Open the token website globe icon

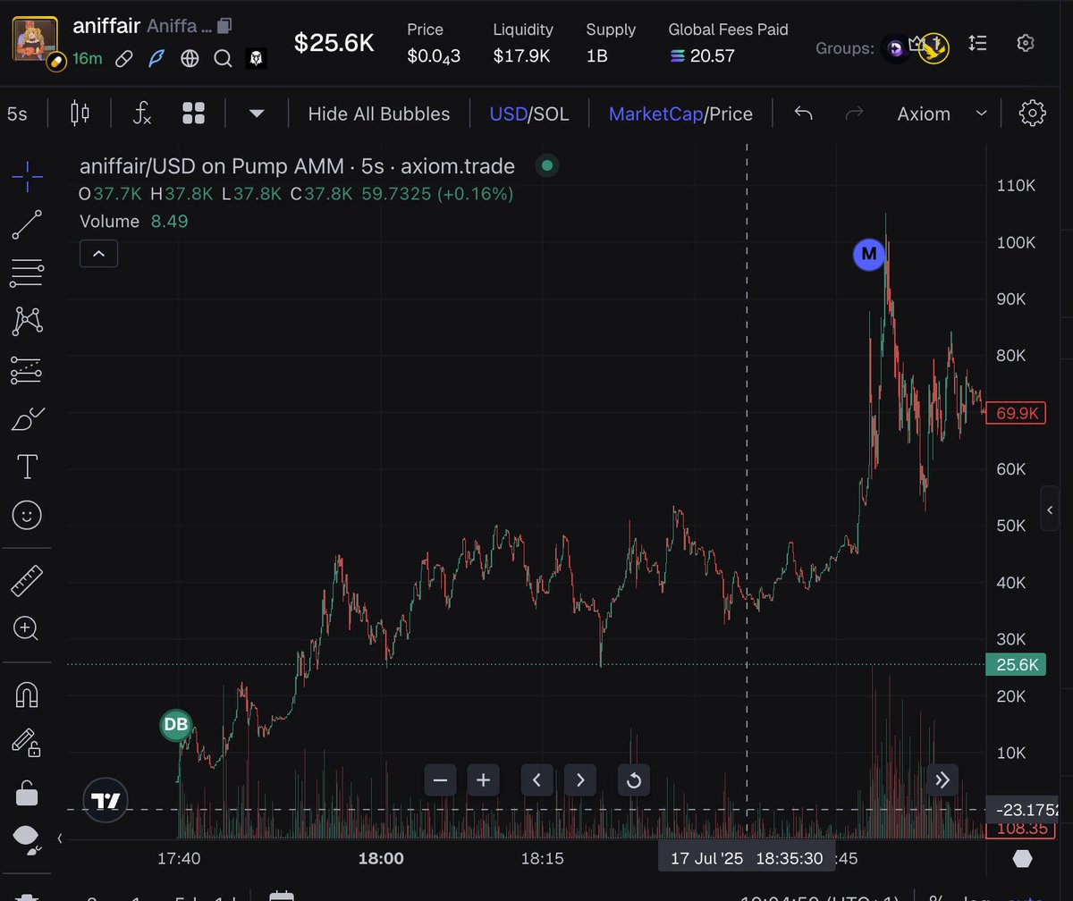pyautogui.click(x=190, y=59)
